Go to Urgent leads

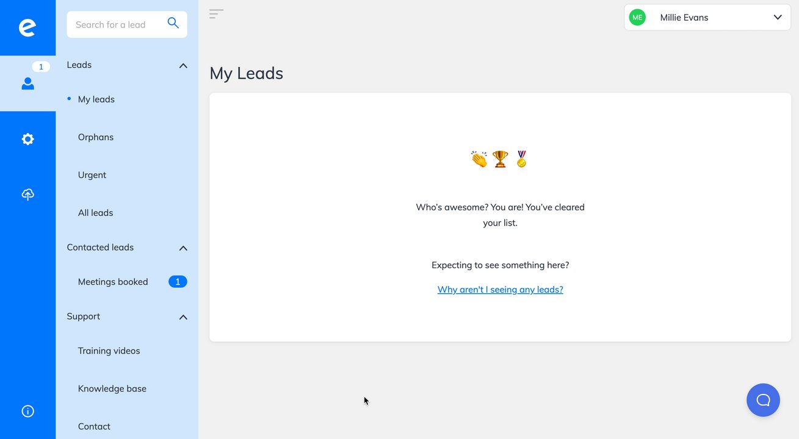[92, 175]
